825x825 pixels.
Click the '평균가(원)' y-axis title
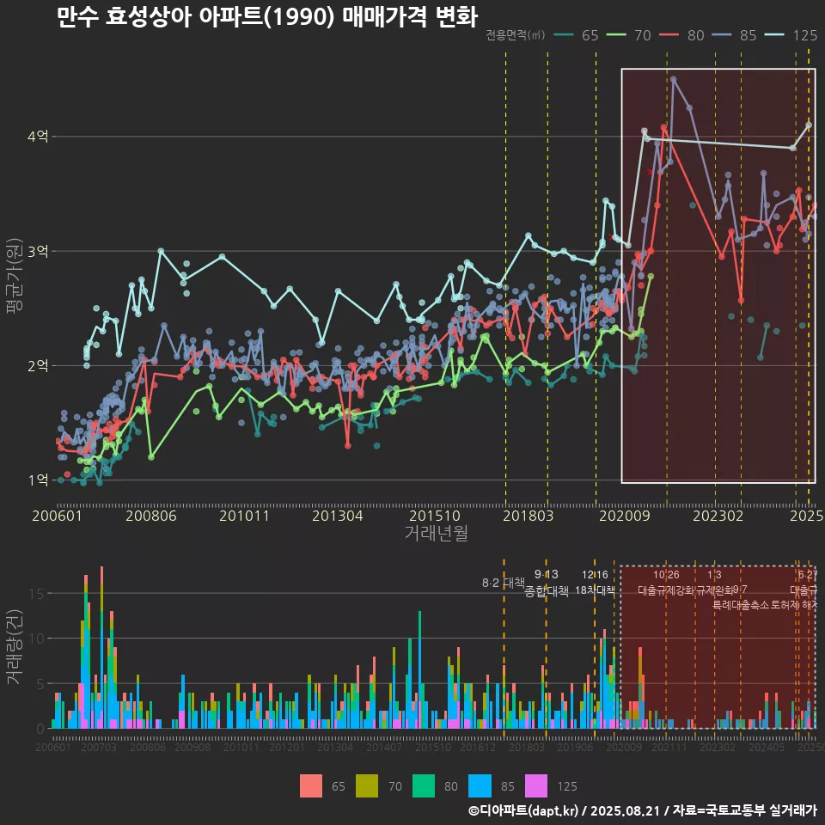point(15,276)
